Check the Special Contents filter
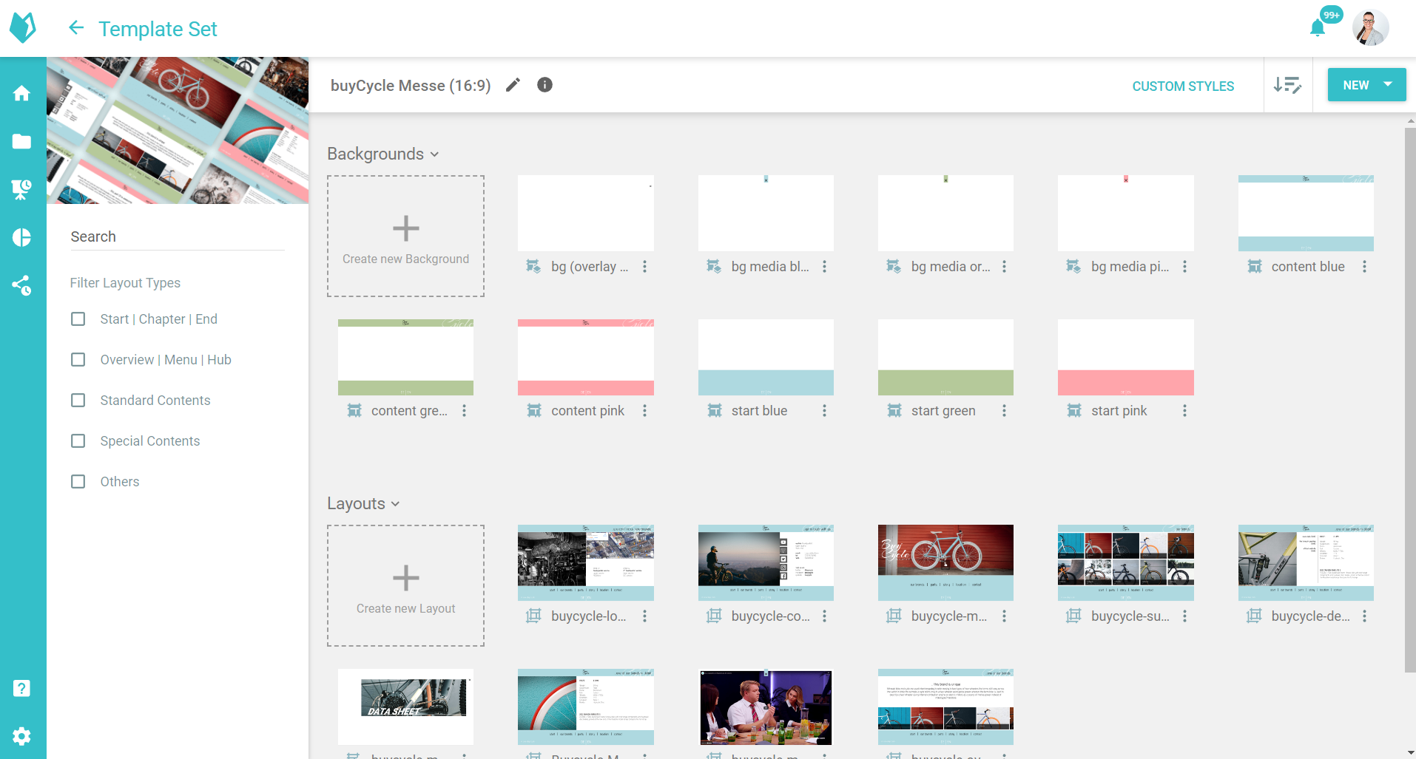This screenshot has height=759, width=1416. [78, 441]
